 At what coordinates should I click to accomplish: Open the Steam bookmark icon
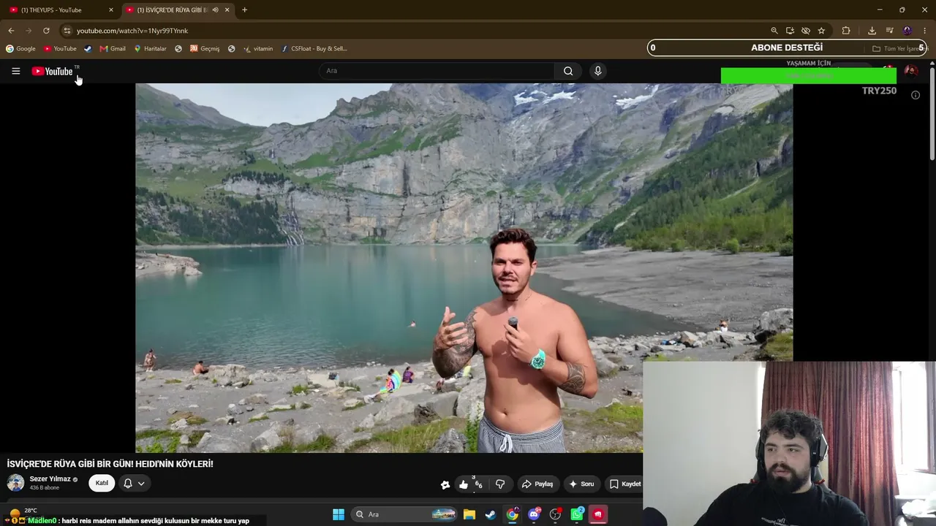pos(88,49)
